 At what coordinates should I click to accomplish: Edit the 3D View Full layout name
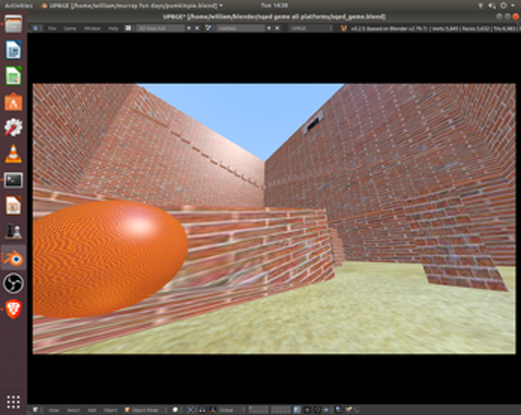click(x=160, y=29)
